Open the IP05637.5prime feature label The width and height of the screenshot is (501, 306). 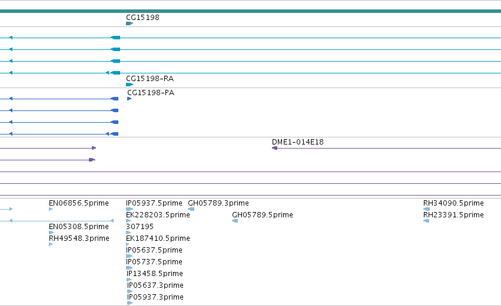tap(154, 250)
